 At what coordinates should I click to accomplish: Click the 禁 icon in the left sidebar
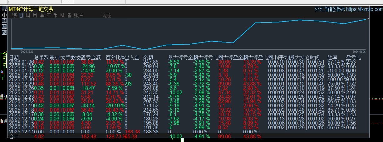4,26
